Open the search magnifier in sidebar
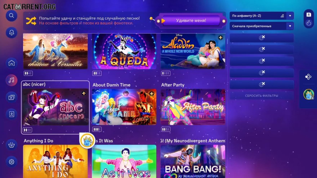The width and height of the screenshot is (317, 178). pos(12,15)
